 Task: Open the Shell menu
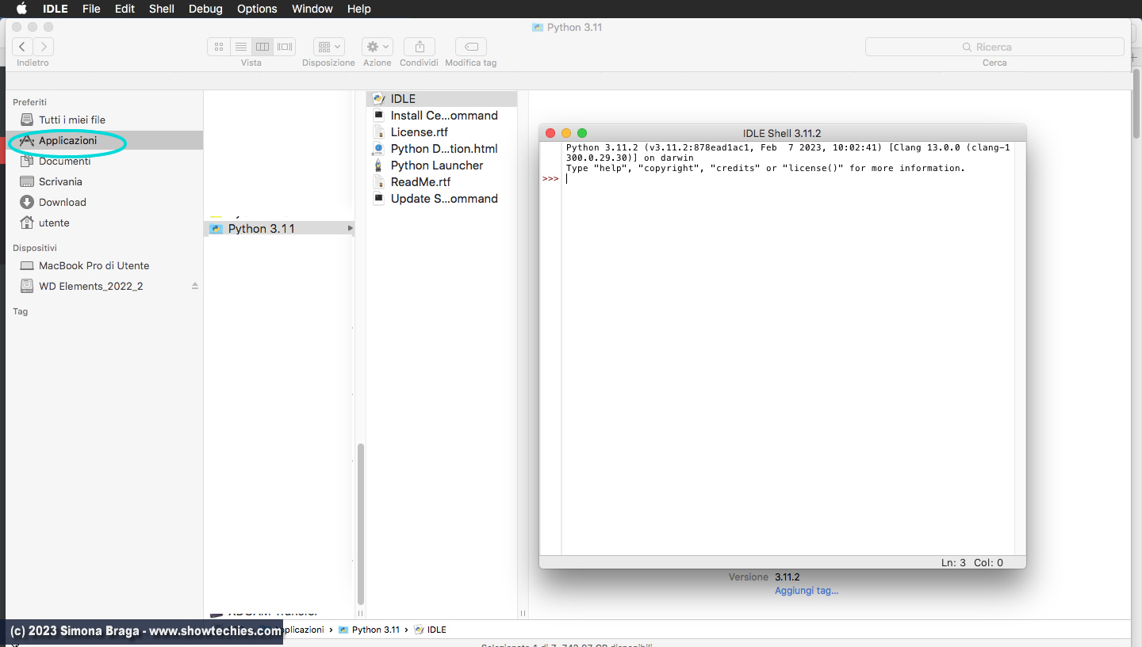[x=162, y=9]
